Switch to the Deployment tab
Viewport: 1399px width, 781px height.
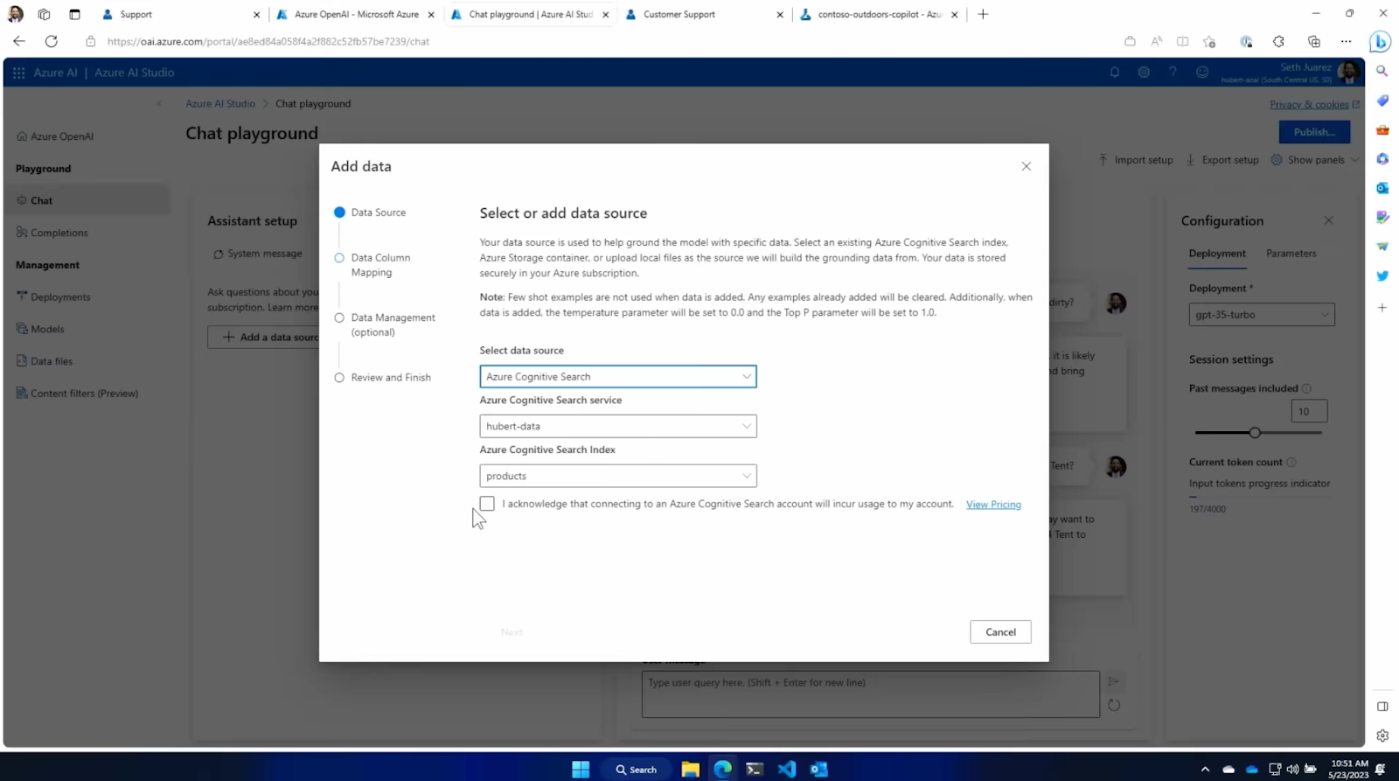point(1217,254)
